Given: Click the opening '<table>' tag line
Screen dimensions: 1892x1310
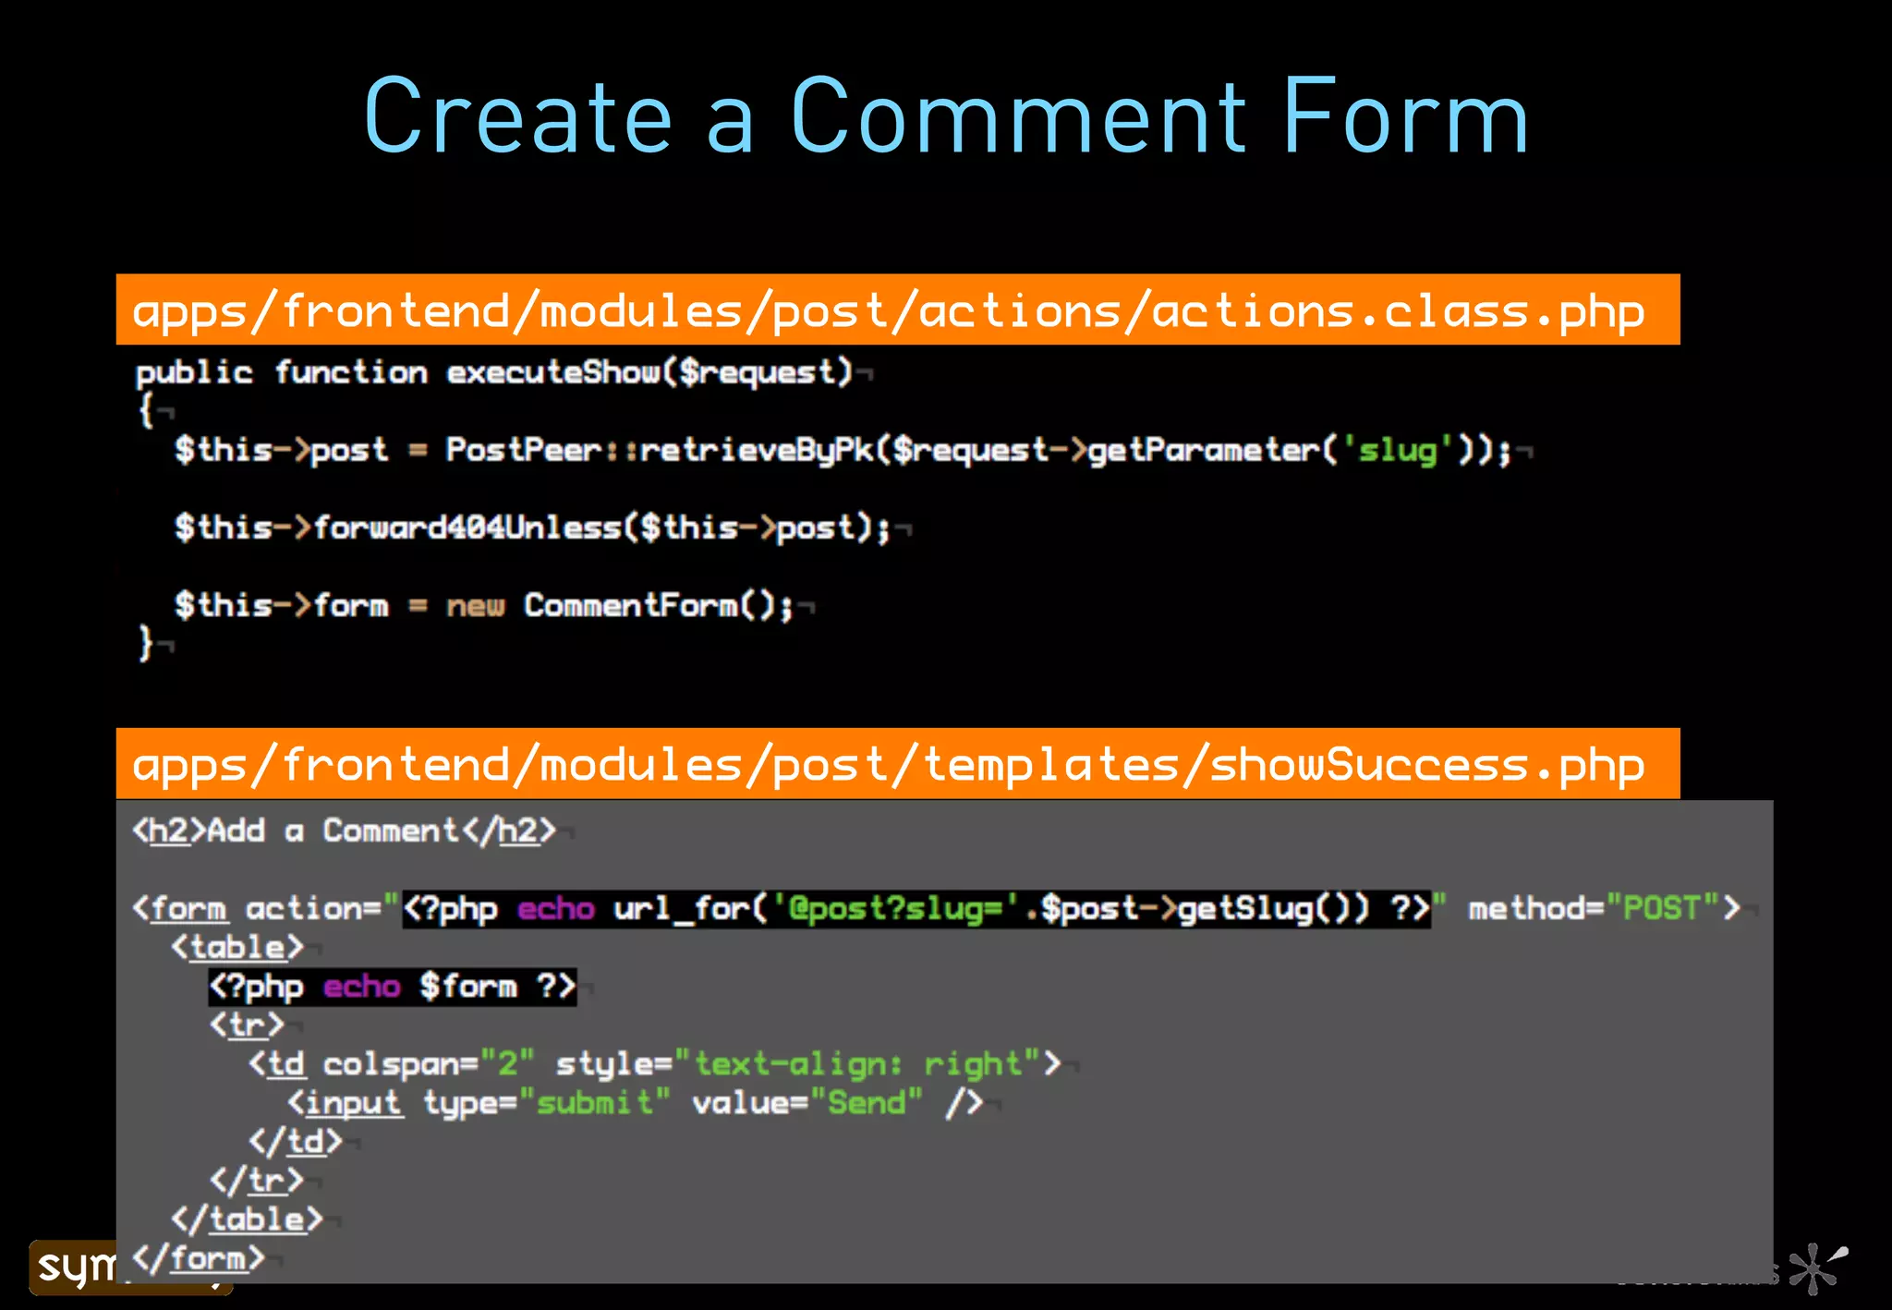Looking at the screenshot, I should click(237, 947).
